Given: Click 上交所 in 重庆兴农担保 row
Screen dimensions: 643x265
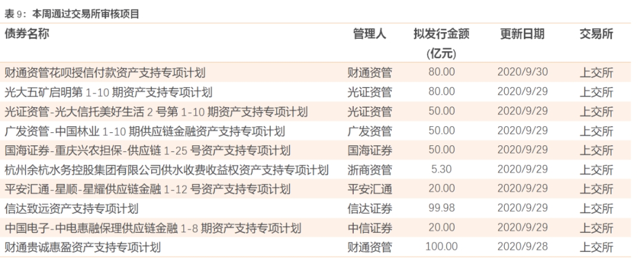Looking at the screenshot, I should (x=596, y=150).
